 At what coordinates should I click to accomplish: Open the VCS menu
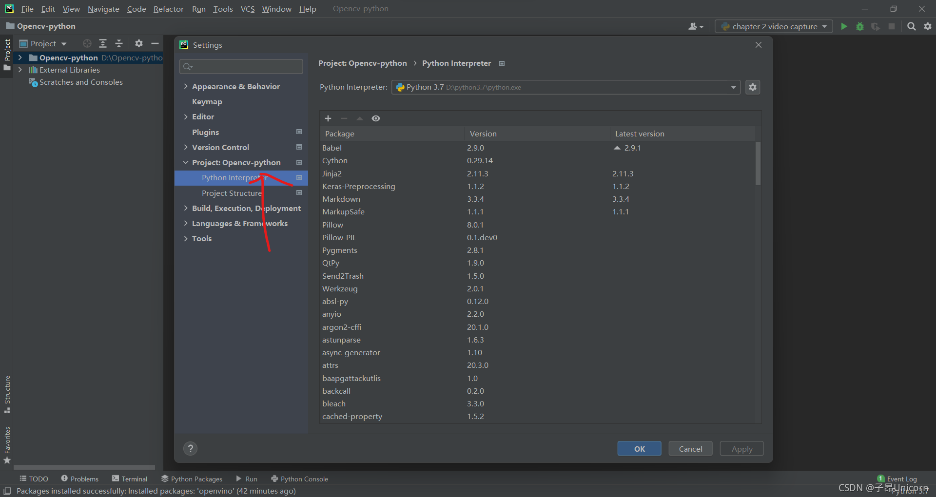[x=248, y=9]
